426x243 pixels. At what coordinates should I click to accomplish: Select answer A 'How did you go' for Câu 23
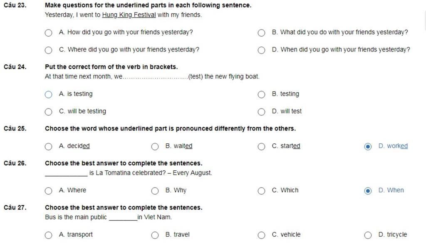pos(49,33)
